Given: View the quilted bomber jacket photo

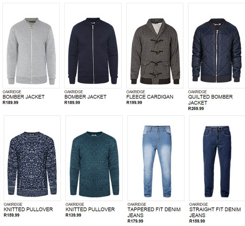Looking at the screenshot, I should [x=217, y=46].
